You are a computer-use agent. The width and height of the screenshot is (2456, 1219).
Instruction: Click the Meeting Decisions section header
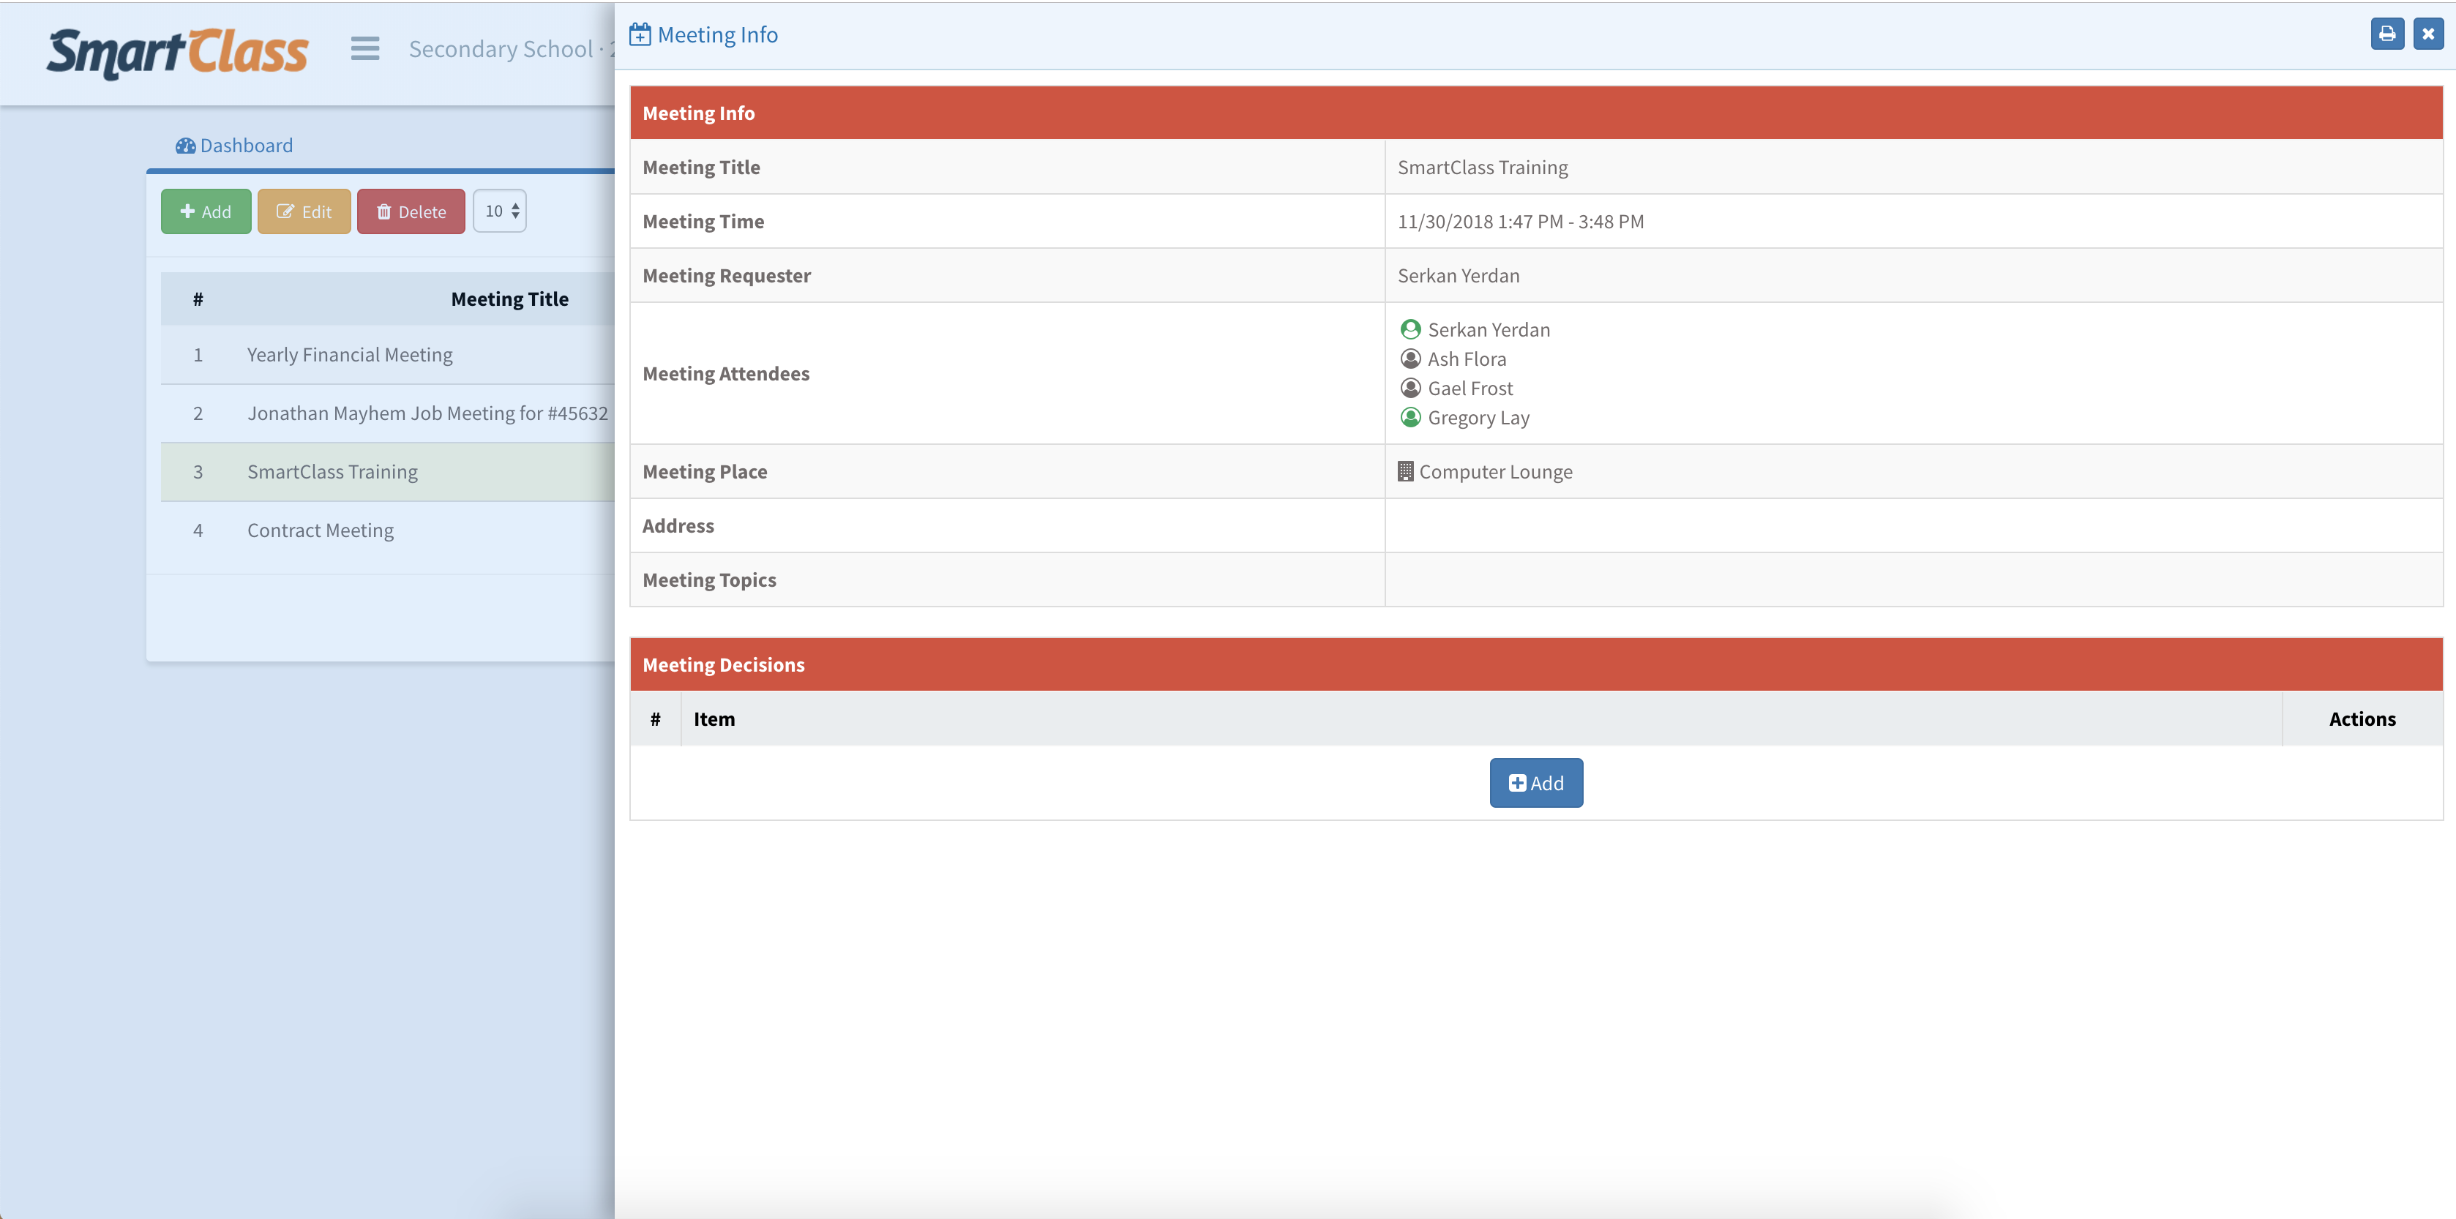1536,665
